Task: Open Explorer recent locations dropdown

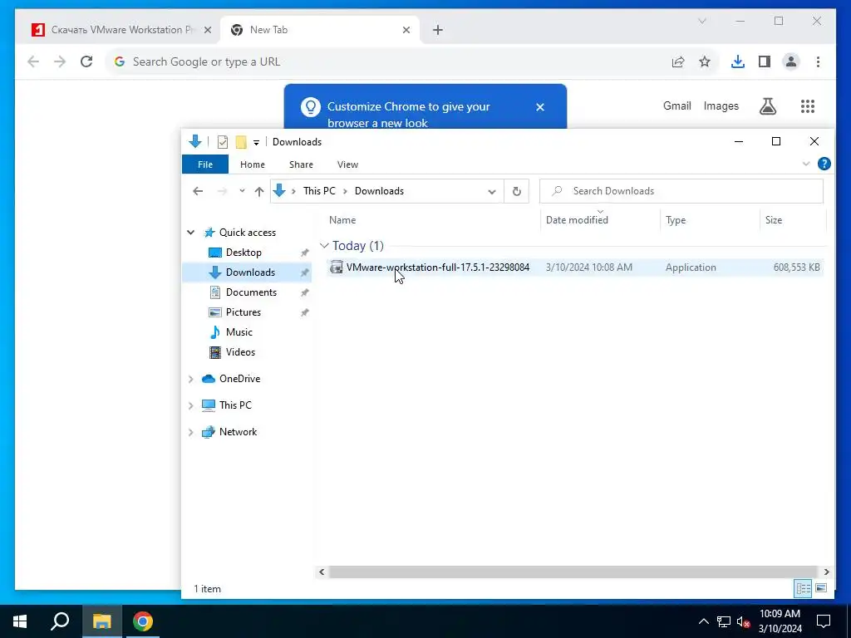Action: (242, 191)
